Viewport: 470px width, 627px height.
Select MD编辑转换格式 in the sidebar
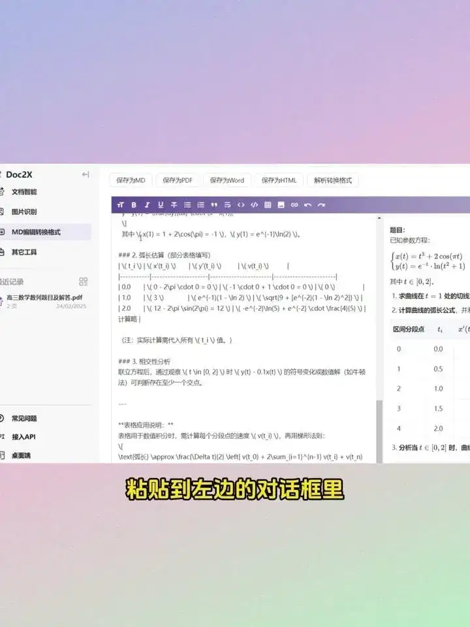coord(36,232)
